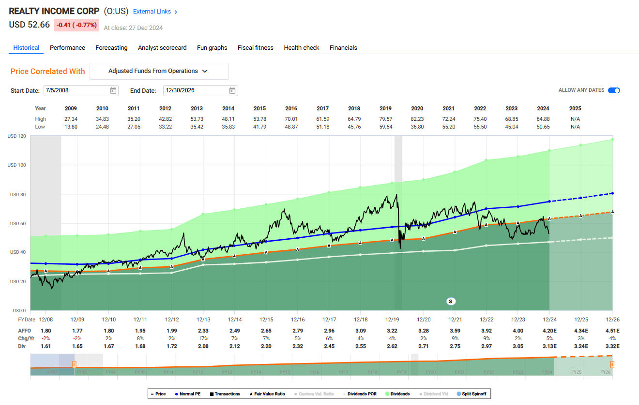The height and width of the screenshot is (405, 639).
Task: Click the 2019 High value 79.57
Action: click(385, 119)
